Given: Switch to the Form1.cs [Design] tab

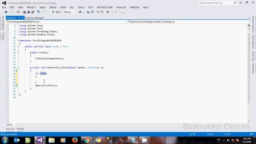Looking at the screenshot, I should (x=35, y=18).
